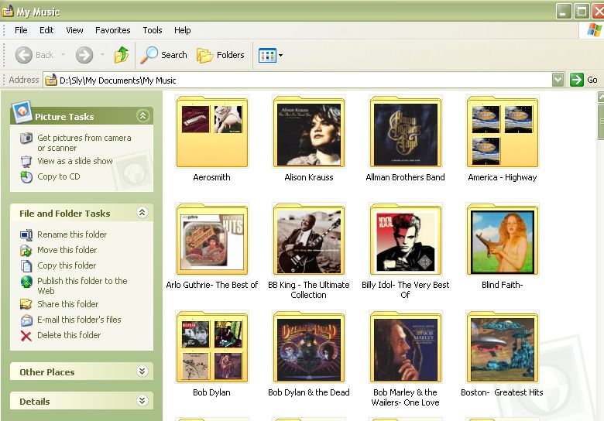Select Billy Idol- The Very Best Of folder
604x421 pixels.
406,240
